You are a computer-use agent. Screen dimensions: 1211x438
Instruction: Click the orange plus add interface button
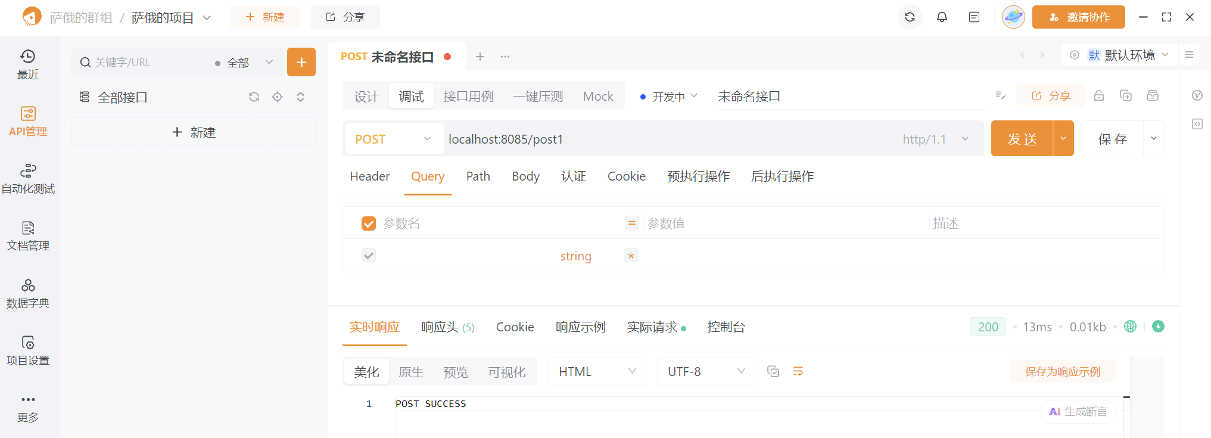pyautogui.click(x=301, y=62)
